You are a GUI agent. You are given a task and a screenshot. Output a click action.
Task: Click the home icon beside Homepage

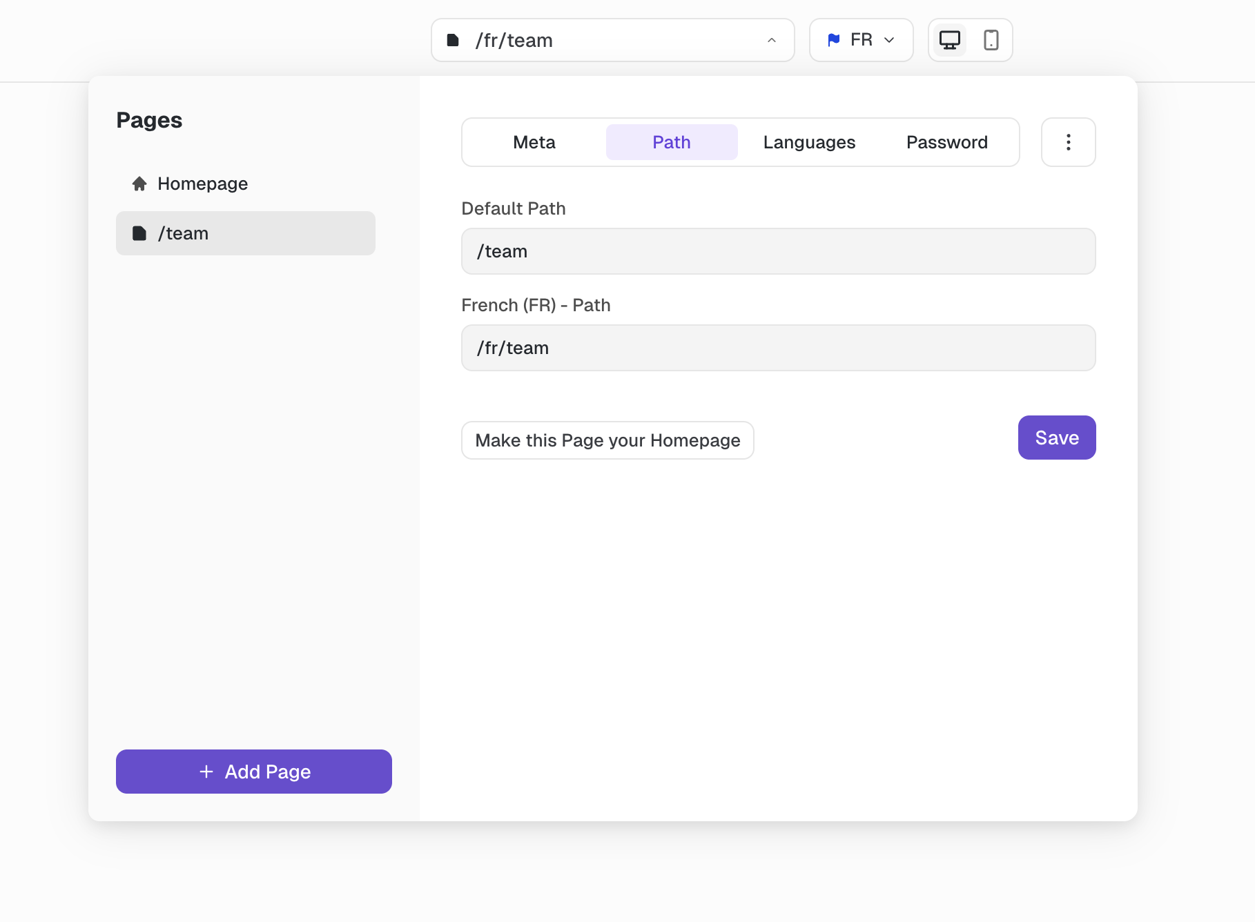(x=139, y=184)
